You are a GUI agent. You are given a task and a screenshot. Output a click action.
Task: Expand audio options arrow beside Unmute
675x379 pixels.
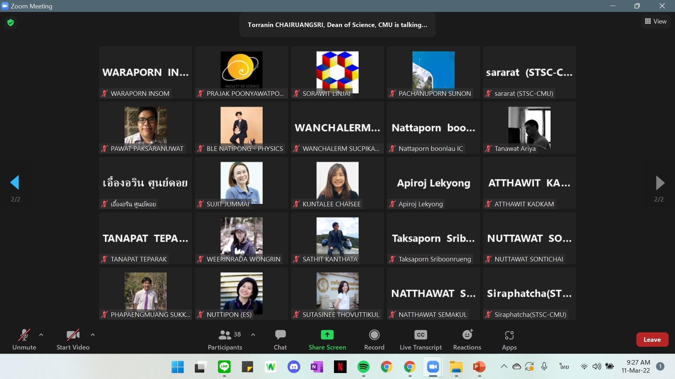(41, 335)
